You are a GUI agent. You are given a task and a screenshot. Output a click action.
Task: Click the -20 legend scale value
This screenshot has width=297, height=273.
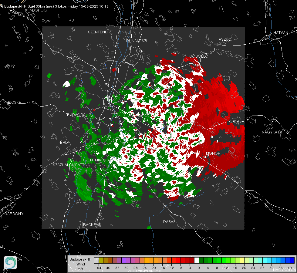153,268
